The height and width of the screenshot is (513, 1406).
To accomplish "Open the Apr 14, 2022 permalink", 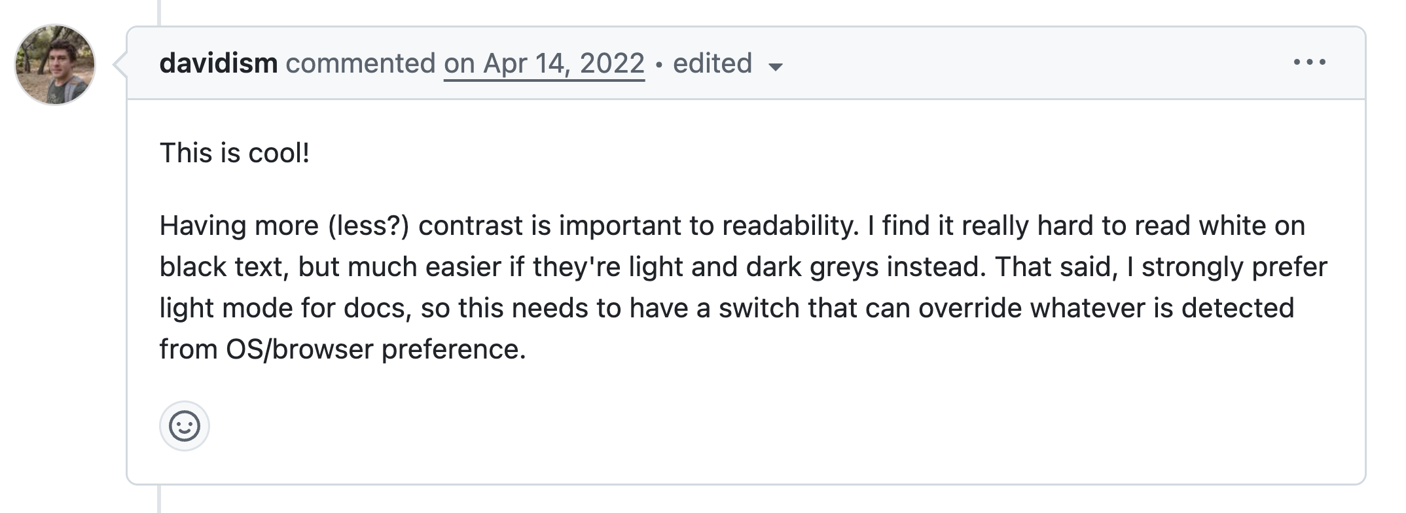I will coord(544,63).
